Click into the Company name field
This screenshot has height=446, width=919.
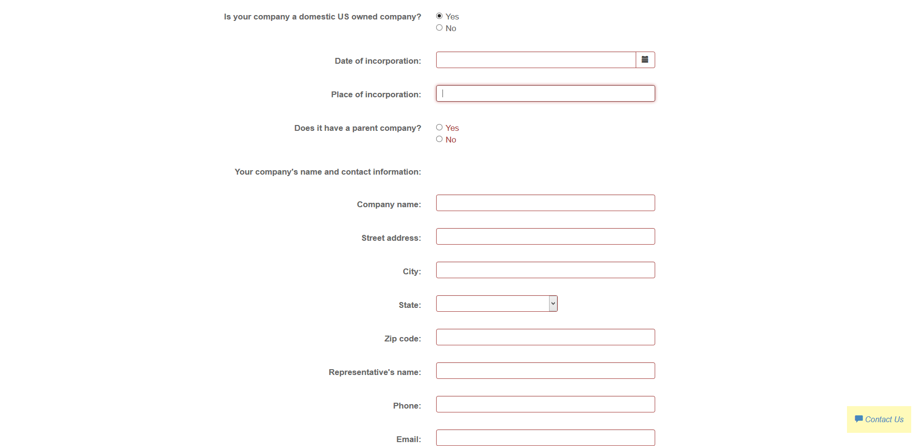545,203
